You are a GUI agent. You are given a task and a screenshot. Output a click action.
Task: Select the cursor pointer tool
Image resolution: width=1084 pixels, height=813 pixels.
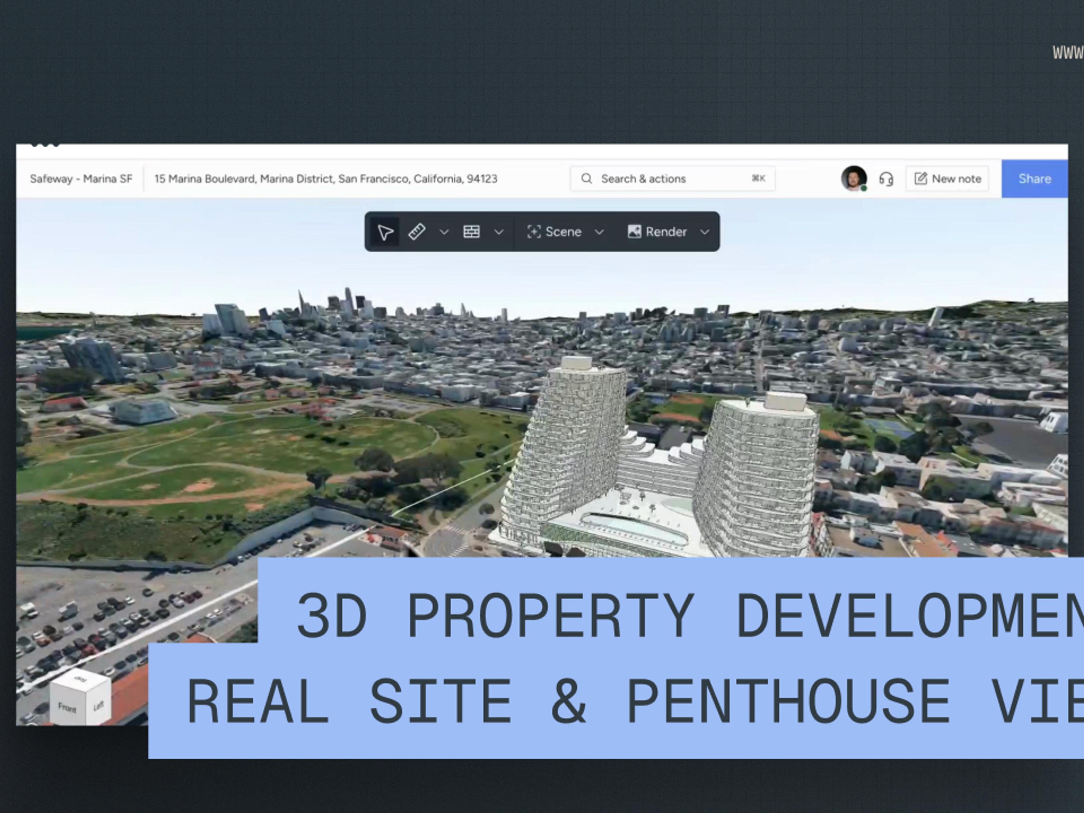385,232
